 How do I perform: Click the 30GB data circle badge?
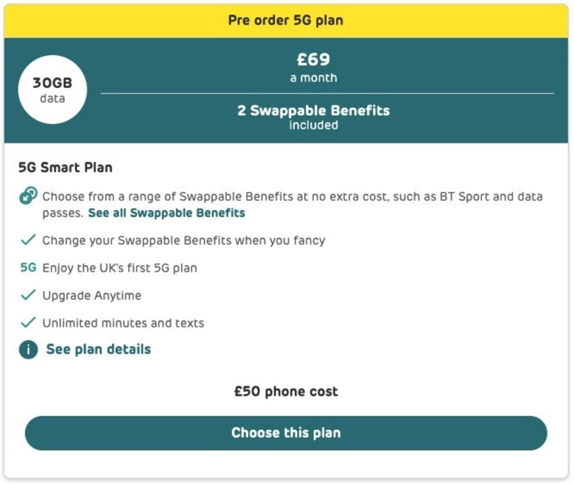point(52,89)
